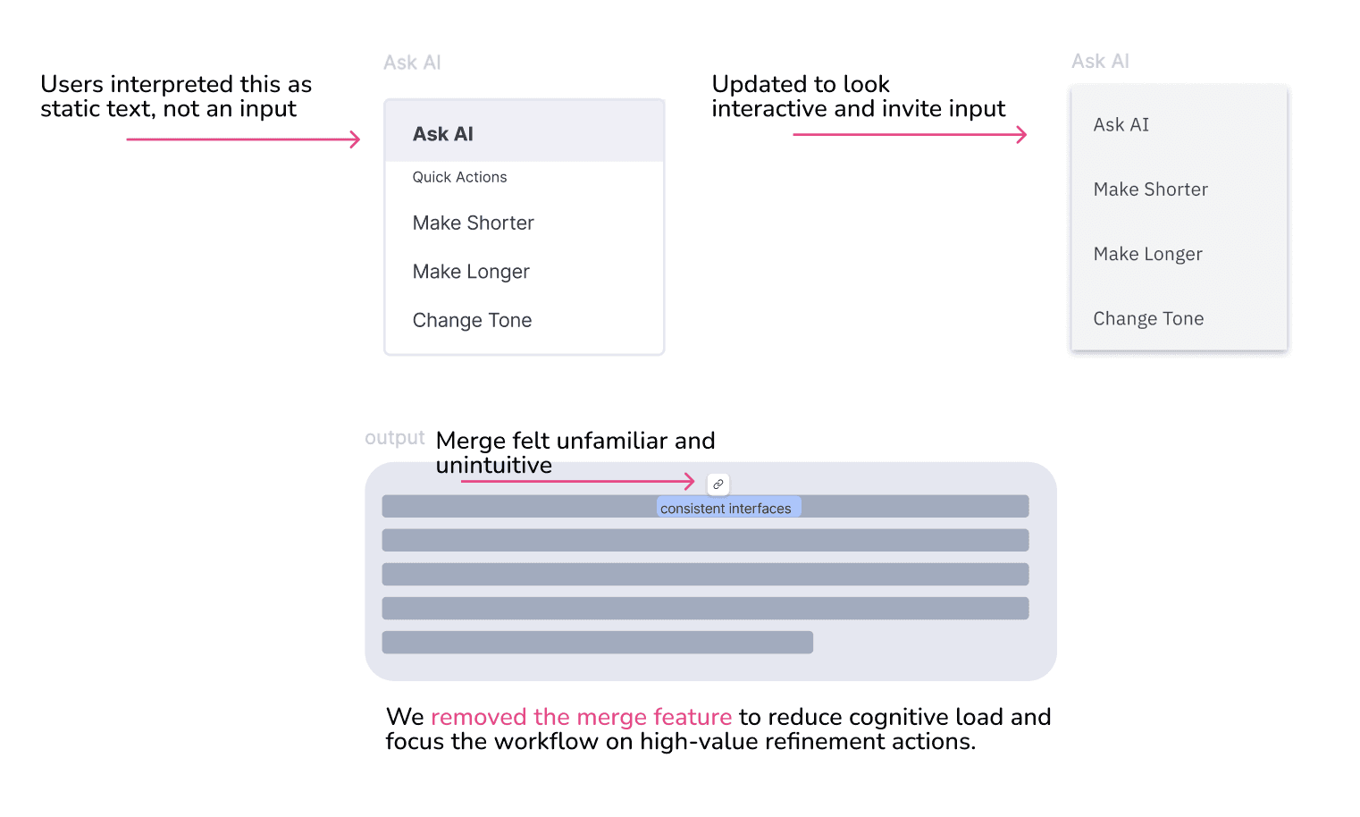Click the bold Ask AI header field
The width and height of the screenshot is (1360, 817).
coord(525,133)
